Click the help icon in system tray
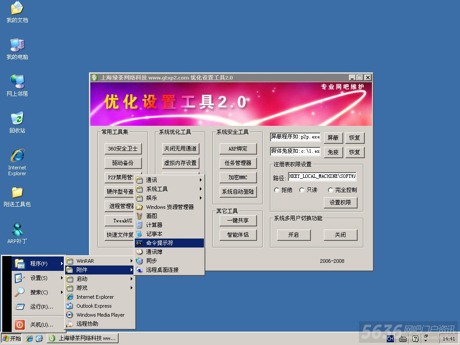Image resolution: width=460 pixels, height=345 pixels. pos(415,339)
